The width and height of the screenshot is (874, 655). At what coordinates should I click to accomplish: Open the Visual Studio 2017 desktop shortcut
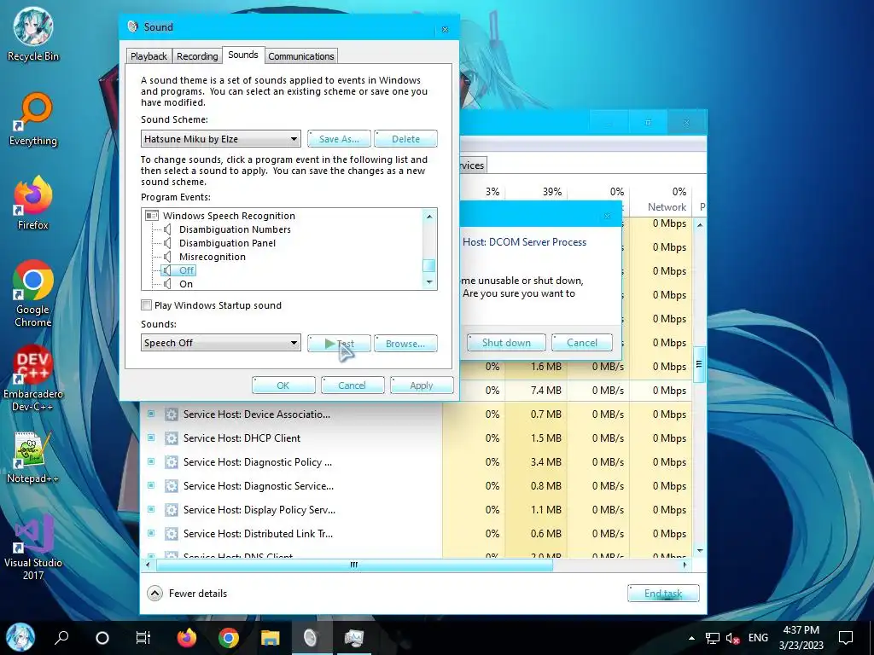click(x=33, y=548)
